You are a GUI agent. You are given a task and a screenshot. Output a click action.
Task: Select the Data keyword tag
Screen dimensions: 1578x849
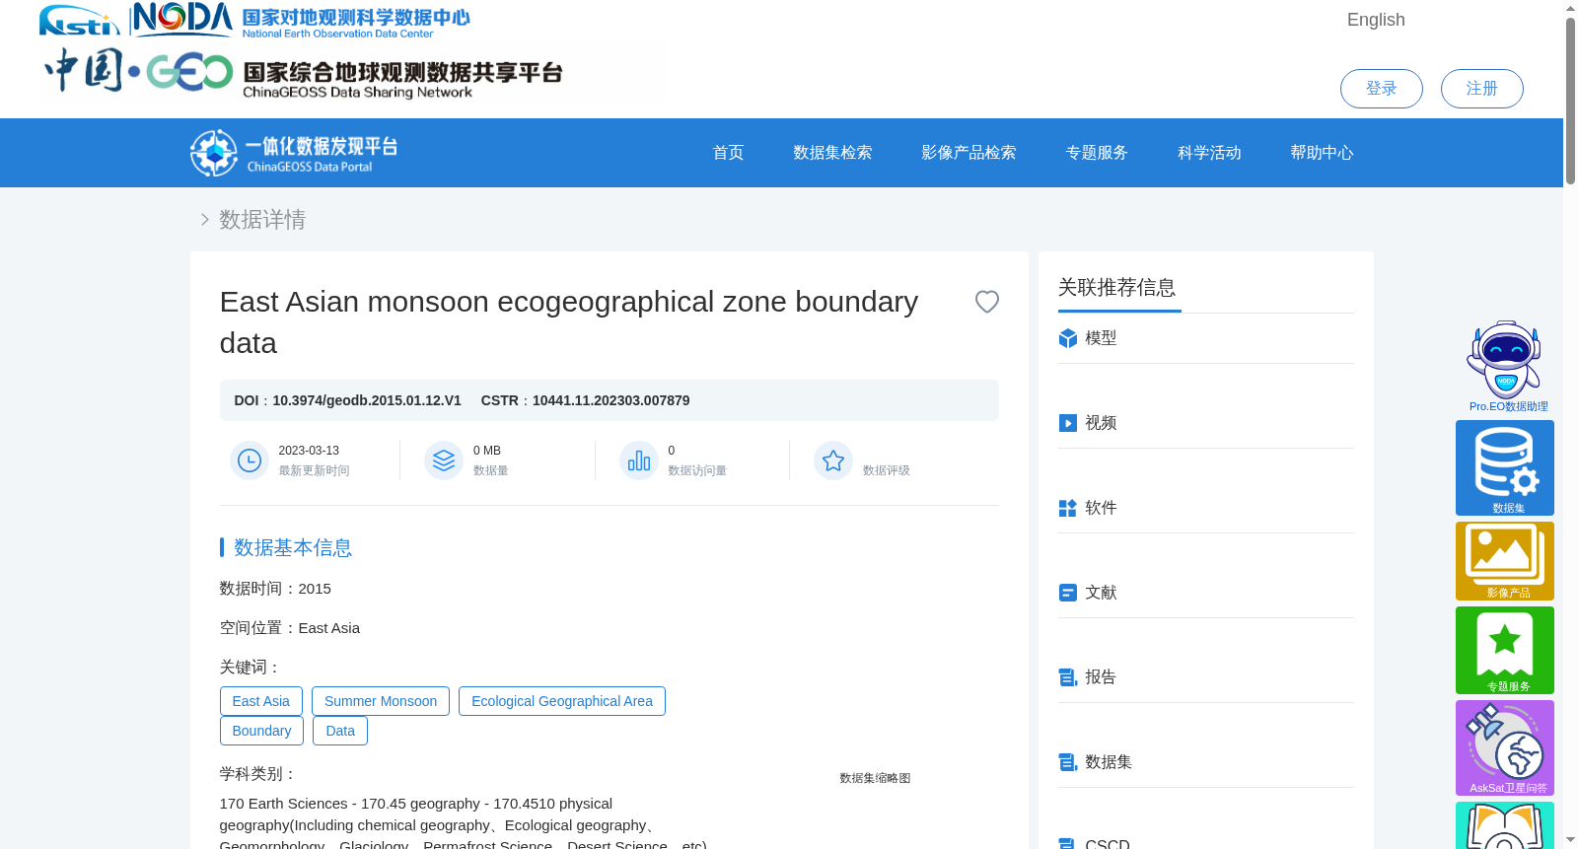[x=340, y=731]
